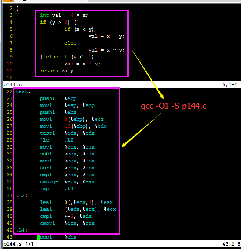Click the 'pushl %ebx' instruction
The image size is (241, 249).
click(x=58, y=113)
